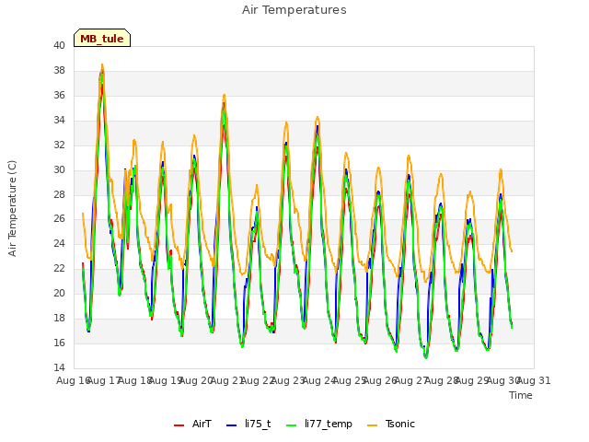The image size is (589, 442).
Task: Click the y-axis tick label 26
Action: point(59,218)
